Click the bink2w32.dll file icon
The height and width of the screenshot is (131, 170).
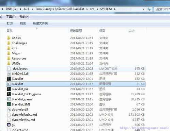[x=9, y=74]
